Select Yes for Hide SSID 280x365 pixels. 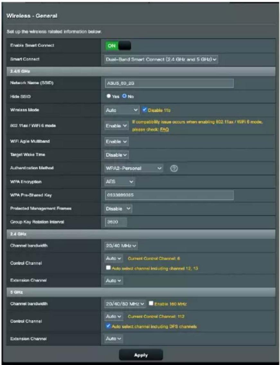(x=109, y=96)
